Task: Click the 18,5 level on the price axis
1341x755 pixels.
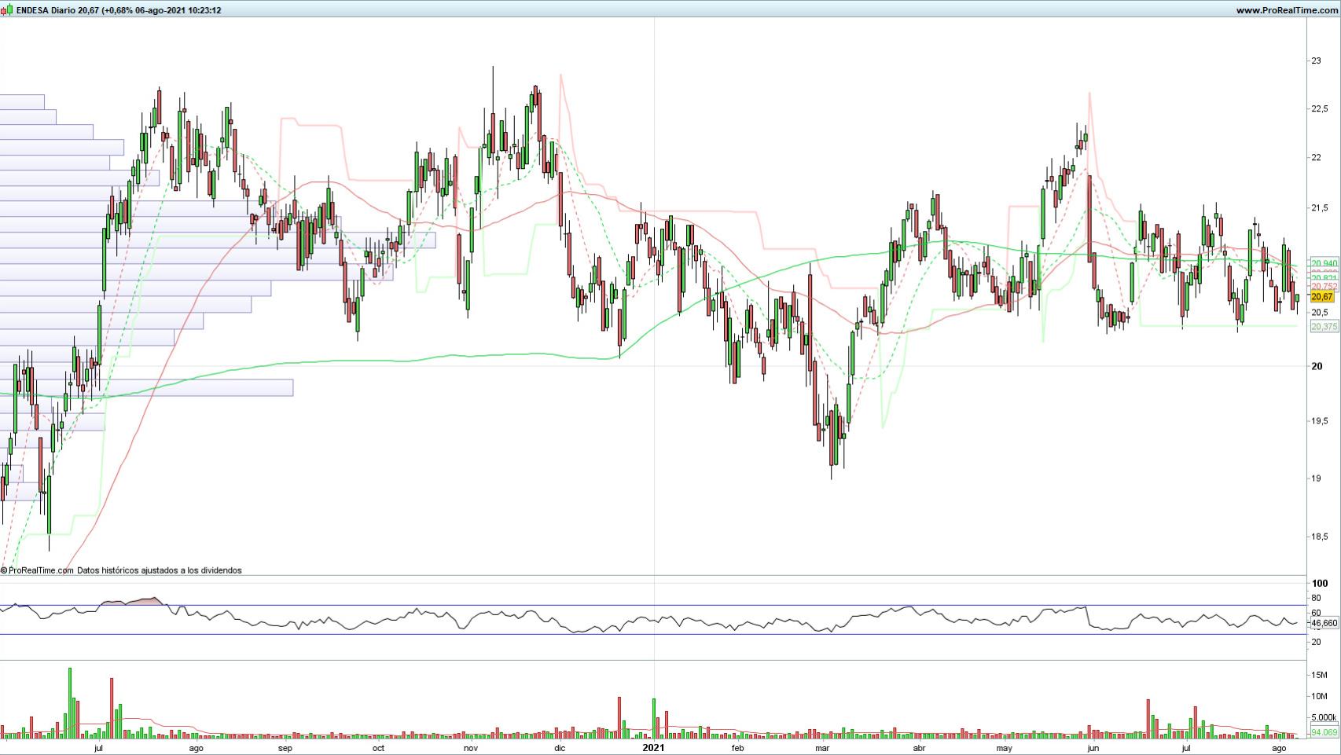Action: tap(1318, 537)
